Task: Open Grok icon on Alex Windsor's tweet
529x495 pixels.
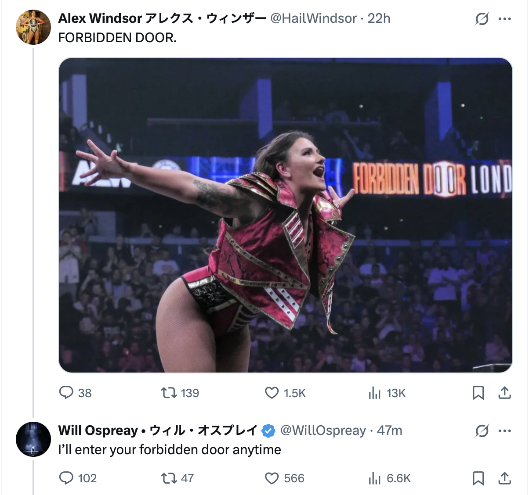Action: pyautogui.click(x=482, y=19)
